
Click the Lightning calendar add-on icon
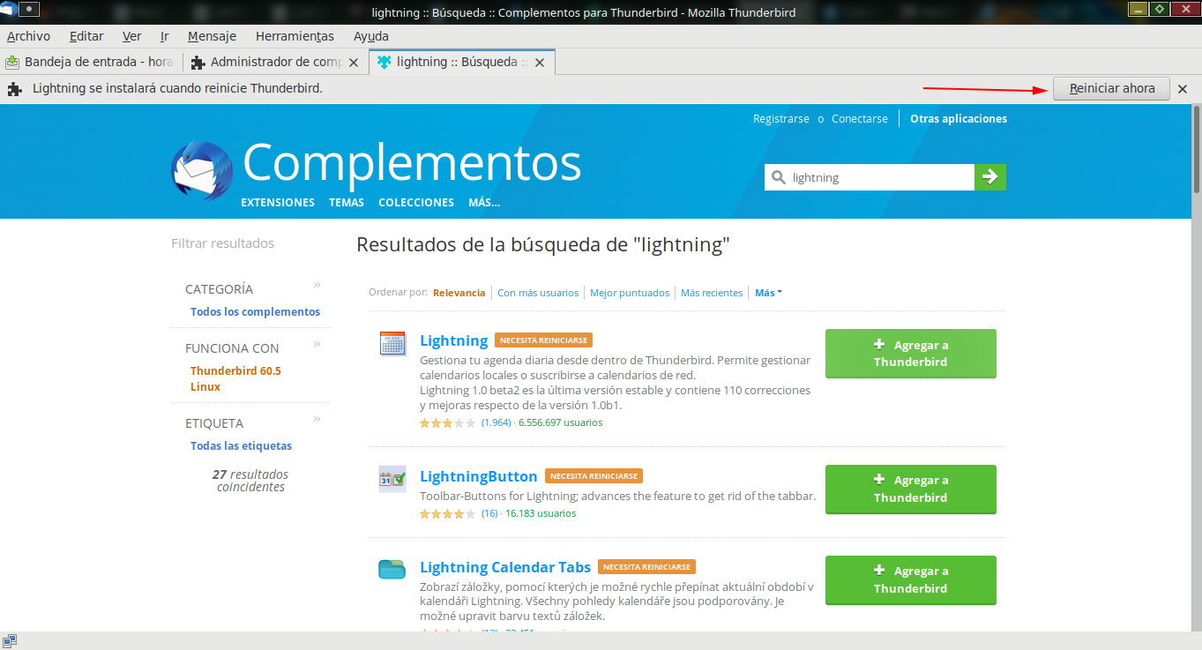(392, 343)
